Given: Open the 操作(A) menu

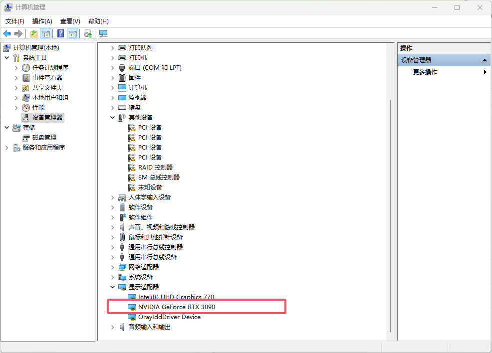Looking at the screenshot, I should (x=42, y=21).
